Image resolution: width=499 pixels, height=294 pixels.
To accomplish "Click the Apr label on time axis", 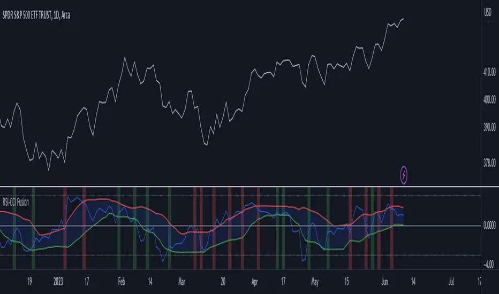I will click(255, 282).
